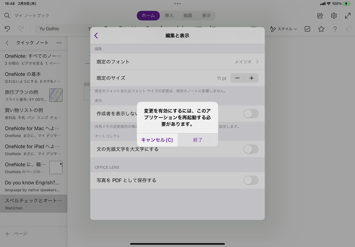This screenshot has width=355, height=247.
Task: Click the 終了 button to restart
Action: (198, 140)
